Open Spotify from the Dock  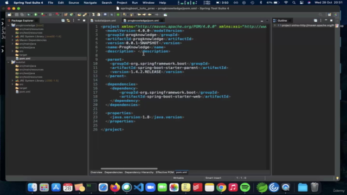click(245, 187)
